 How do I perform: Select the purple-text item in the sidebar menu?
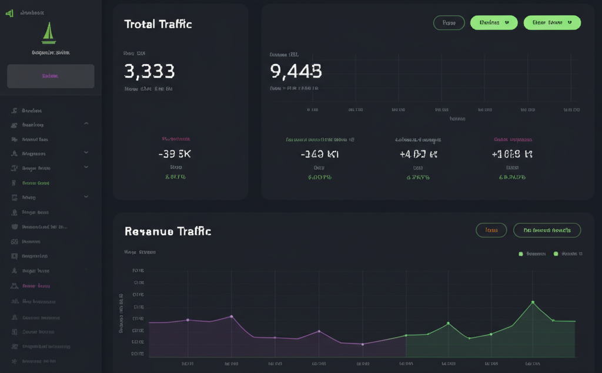(x=36, y=286)
